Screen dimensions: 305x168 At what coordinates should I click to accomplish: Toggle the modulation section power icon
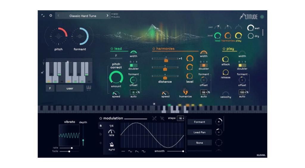[x=101, y=118]
